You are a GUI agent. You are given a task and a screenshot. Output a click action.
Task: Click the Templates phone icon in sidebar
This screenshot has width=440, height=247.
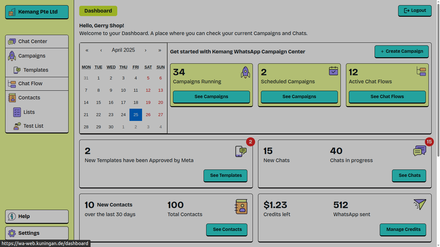point(17,70)
